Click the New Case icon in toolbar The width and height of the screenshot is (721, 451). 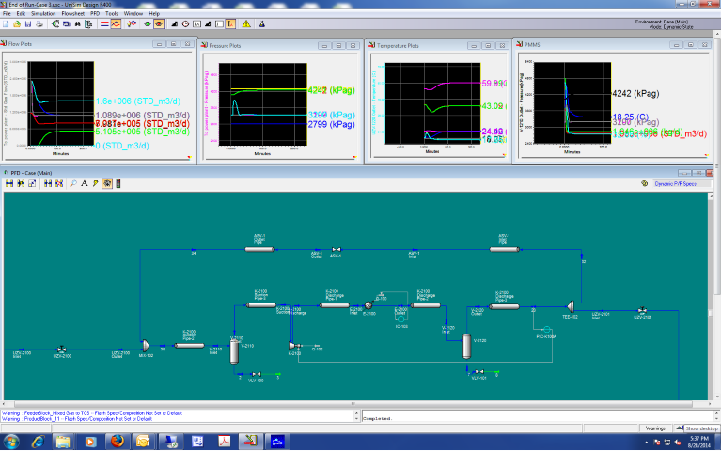[x=6, y=24]
